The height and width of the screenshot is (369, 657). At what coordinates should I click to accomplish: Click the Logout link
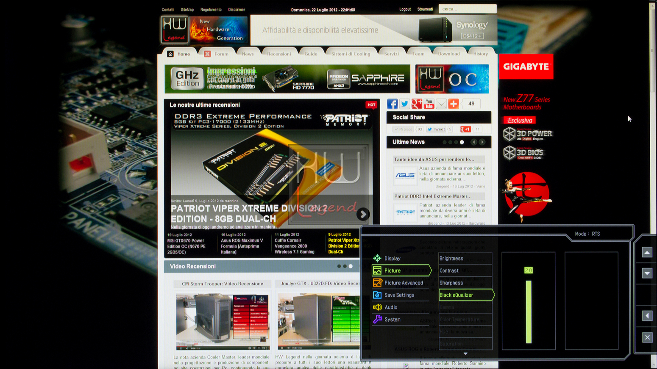point(405,9)
